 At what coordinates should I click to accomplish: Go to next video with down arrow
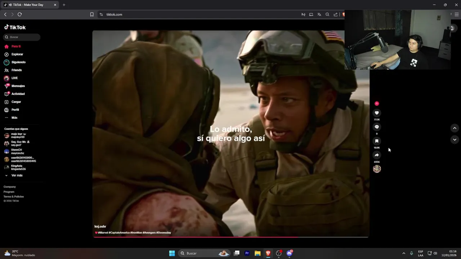pyautogui.click(x=455, y=140)
